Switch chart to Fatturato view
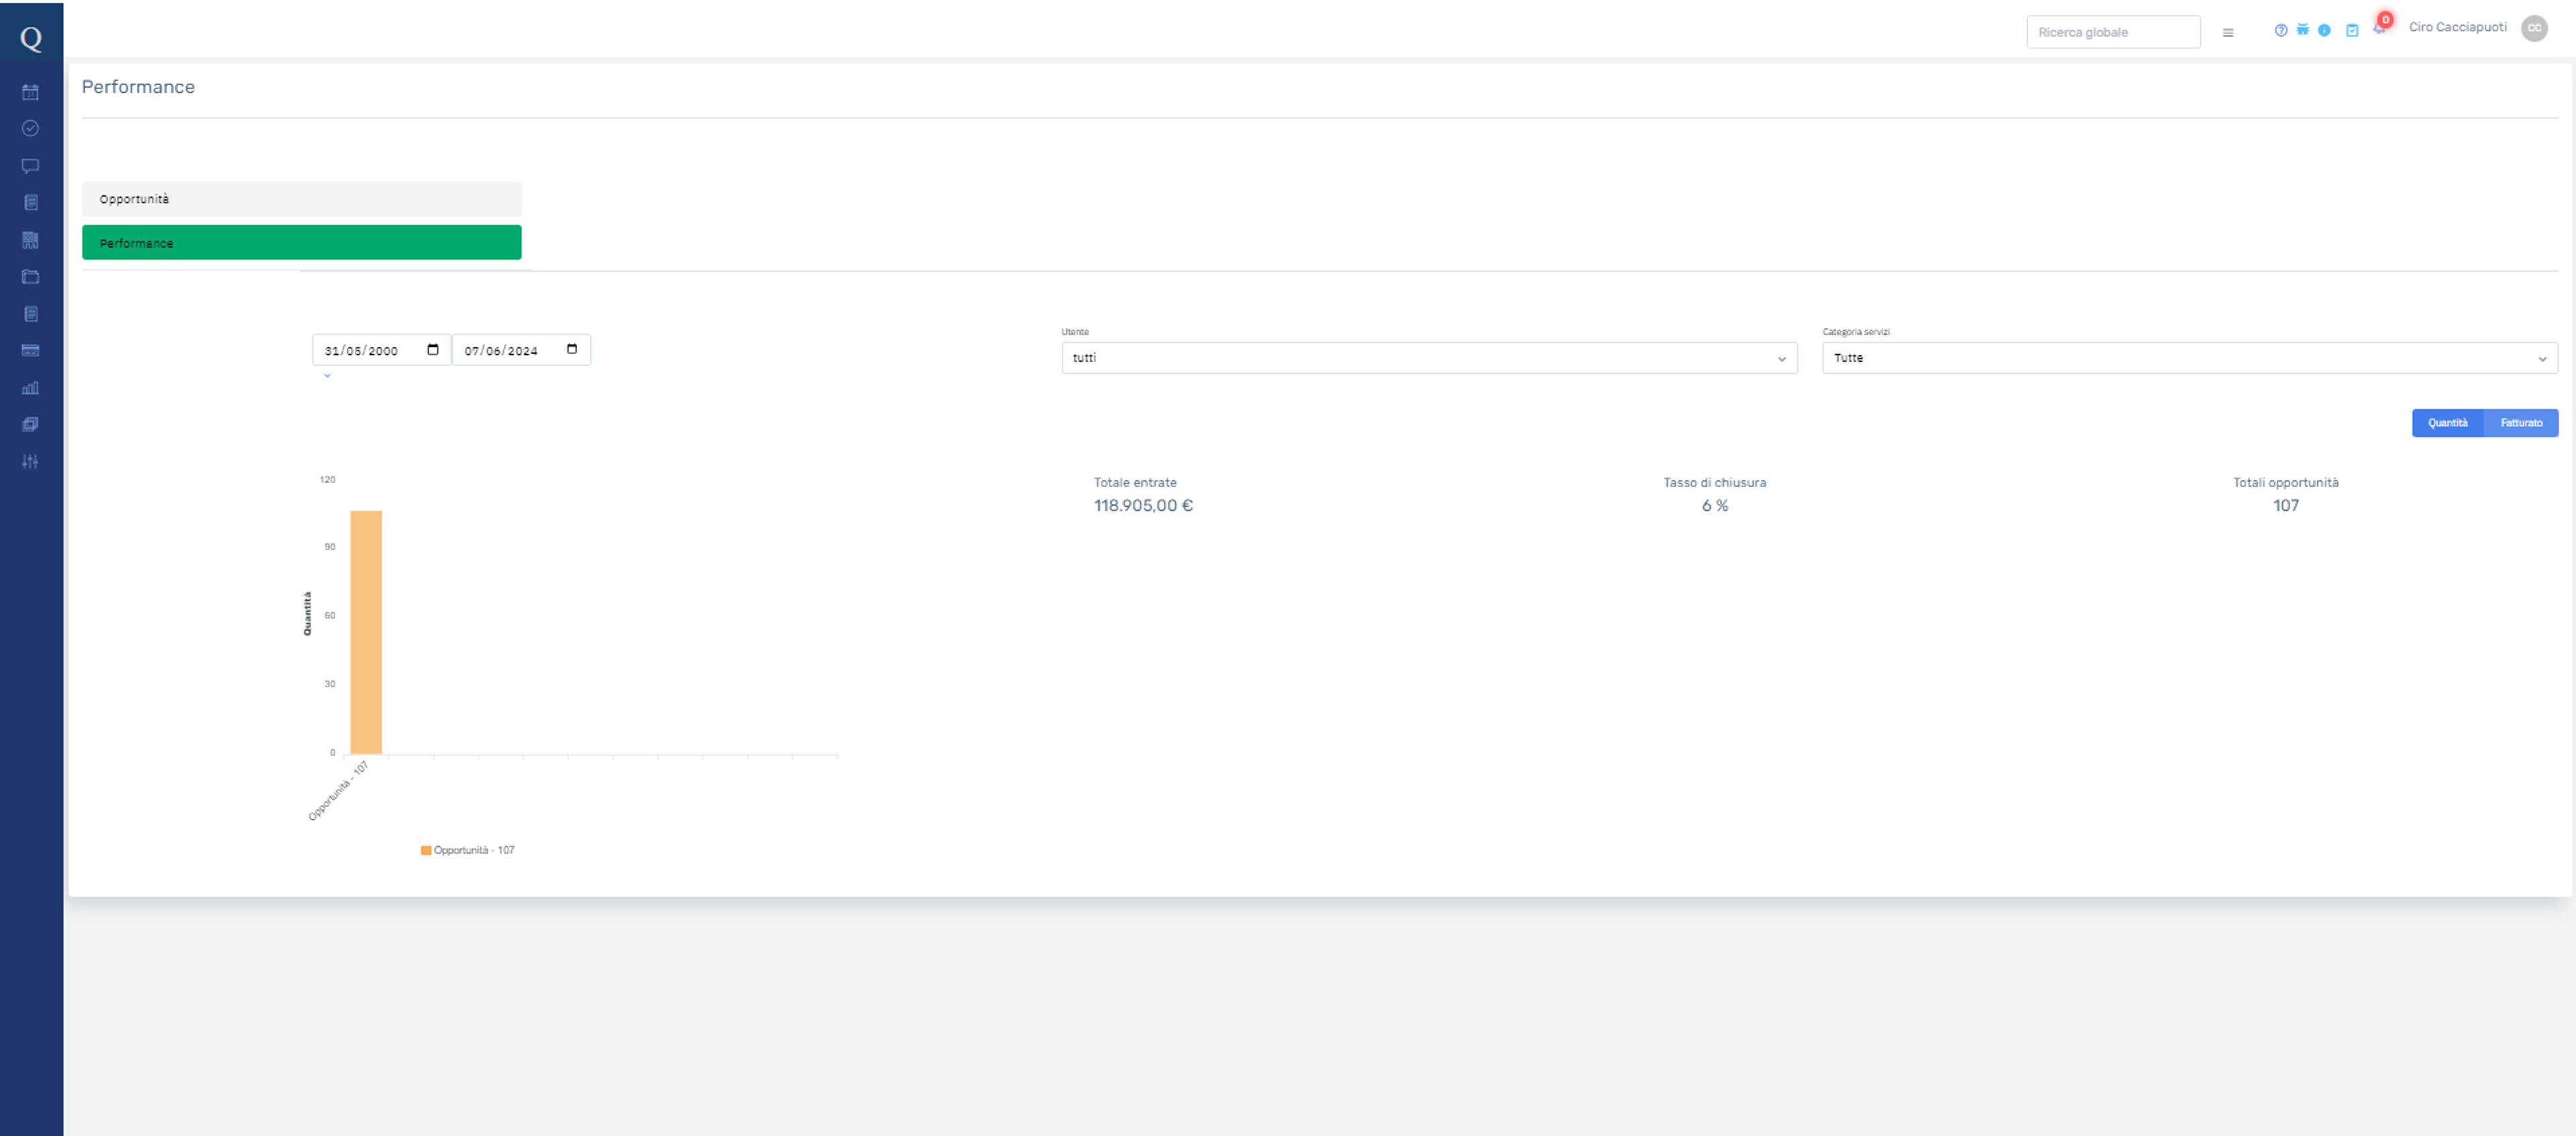Viewport: 2576px width, 1136px height. coord(2520,423)
